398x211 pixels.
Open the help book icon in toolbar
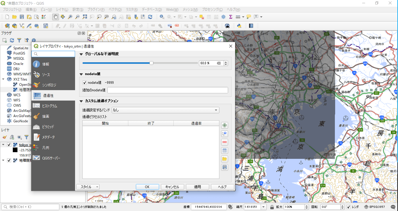(251, 26)
